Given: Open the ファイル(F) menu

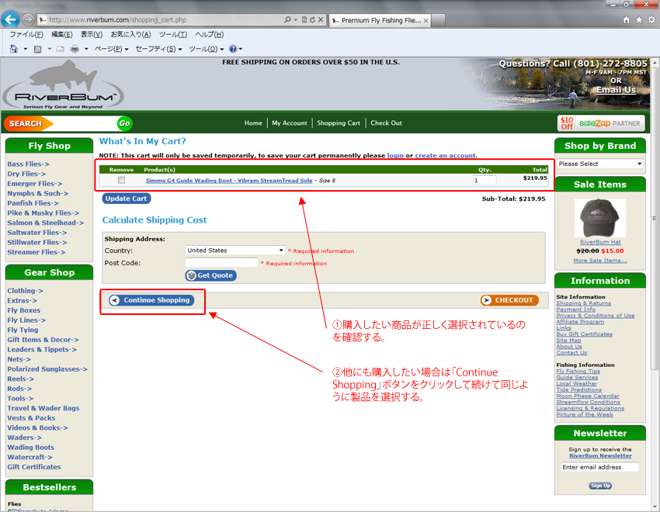Looking at the screenshot, I should 26,34.
